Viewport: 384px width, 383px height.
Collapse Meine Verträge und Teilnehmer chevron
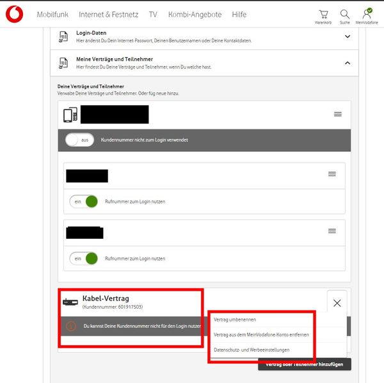348,63
